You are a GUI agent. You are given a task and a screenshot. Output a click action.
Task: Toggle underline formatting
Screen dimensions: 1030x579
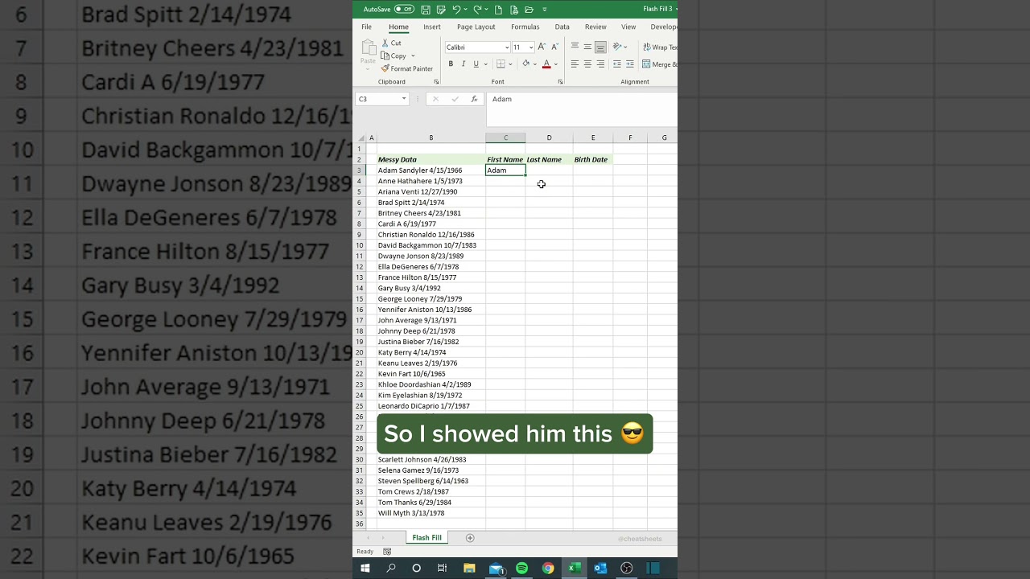pos(476,64)
